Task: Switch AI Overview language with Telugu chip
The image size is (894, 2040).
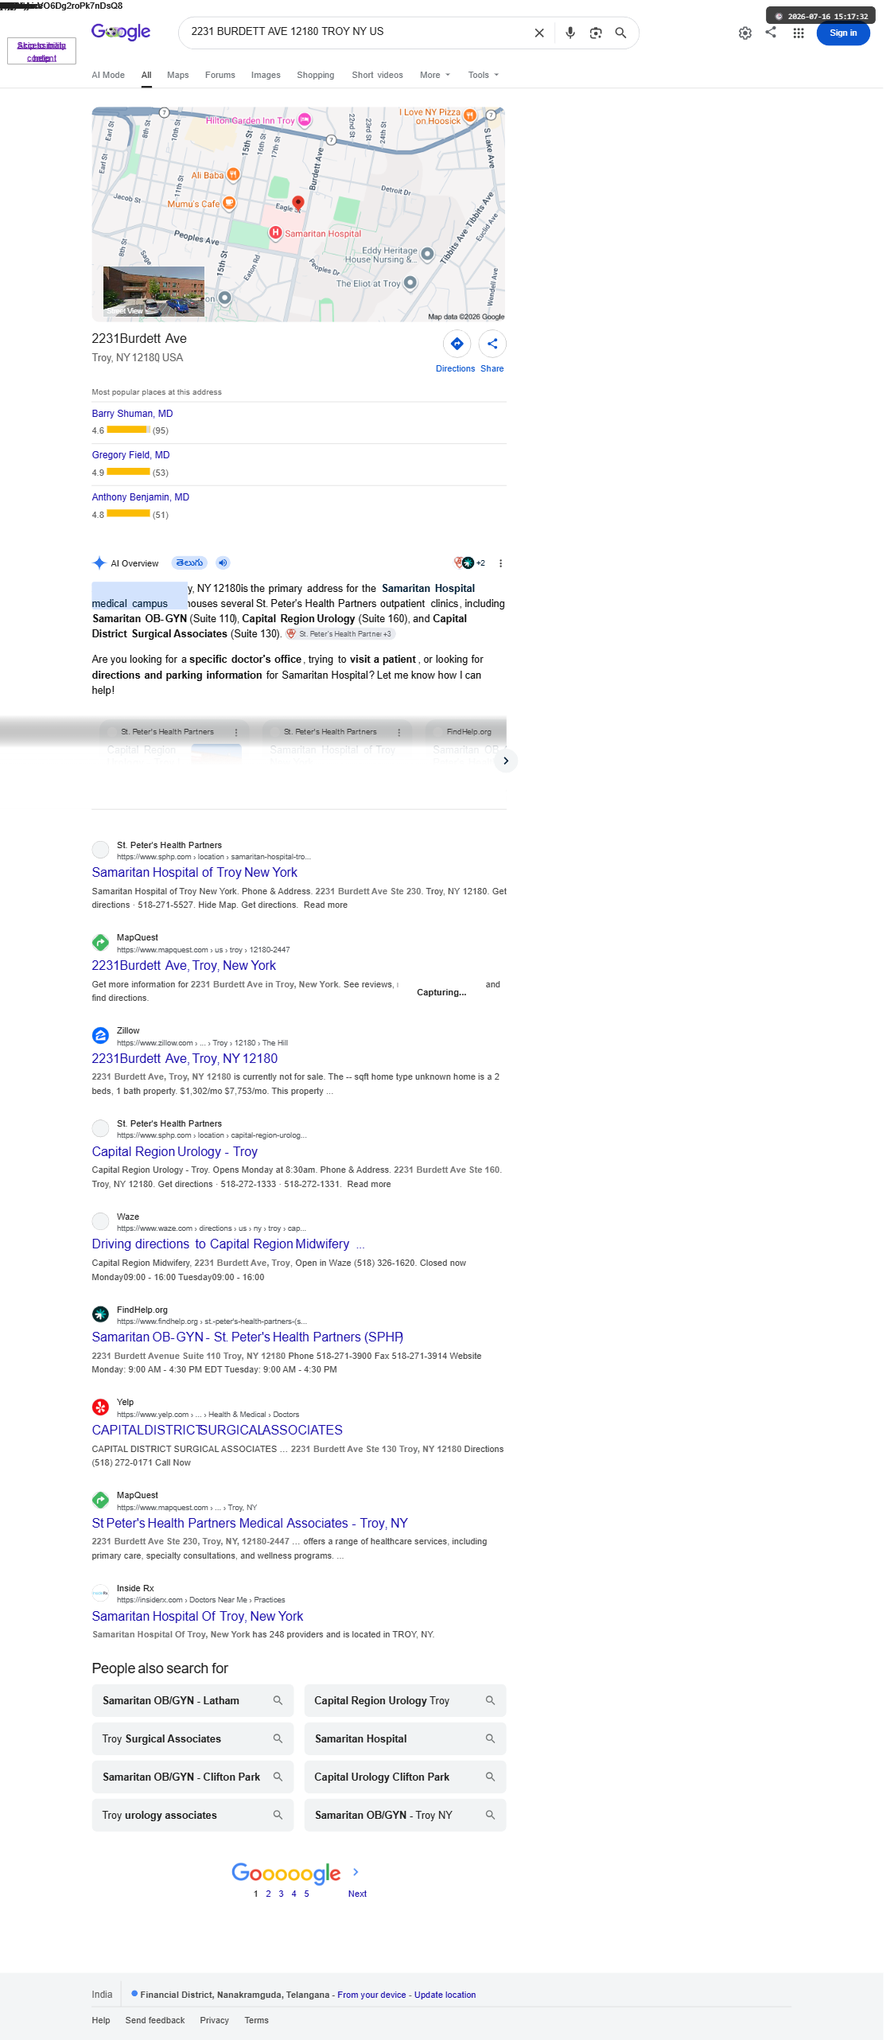Action: tap(189, 563)
